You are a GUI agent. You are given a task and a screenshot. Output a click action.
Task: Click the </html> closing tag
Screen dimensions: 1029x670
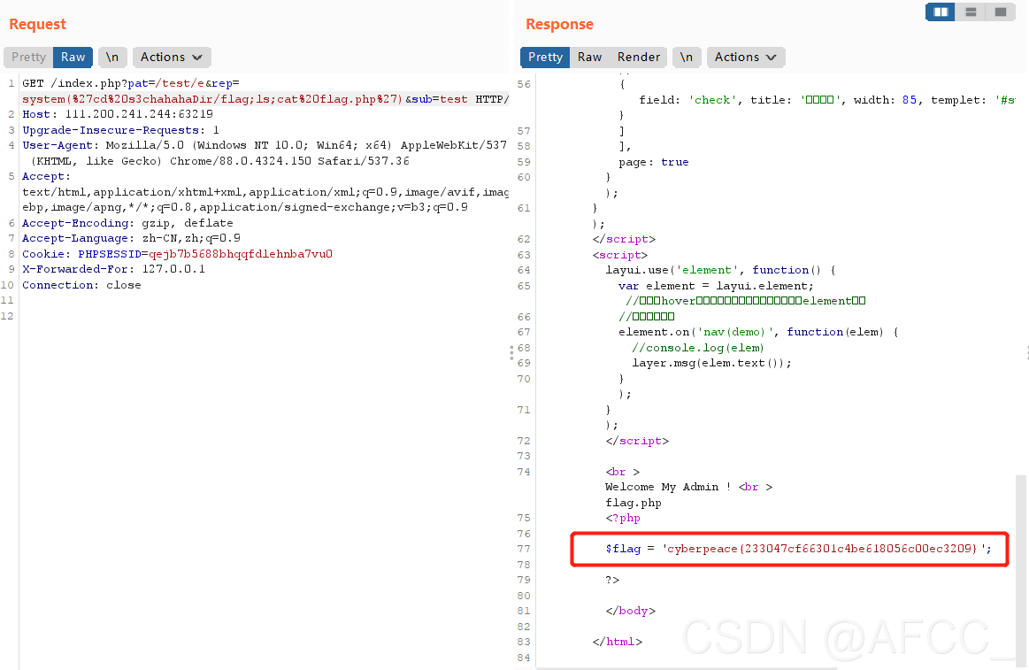pyautogui.click(x=617, y=642)
